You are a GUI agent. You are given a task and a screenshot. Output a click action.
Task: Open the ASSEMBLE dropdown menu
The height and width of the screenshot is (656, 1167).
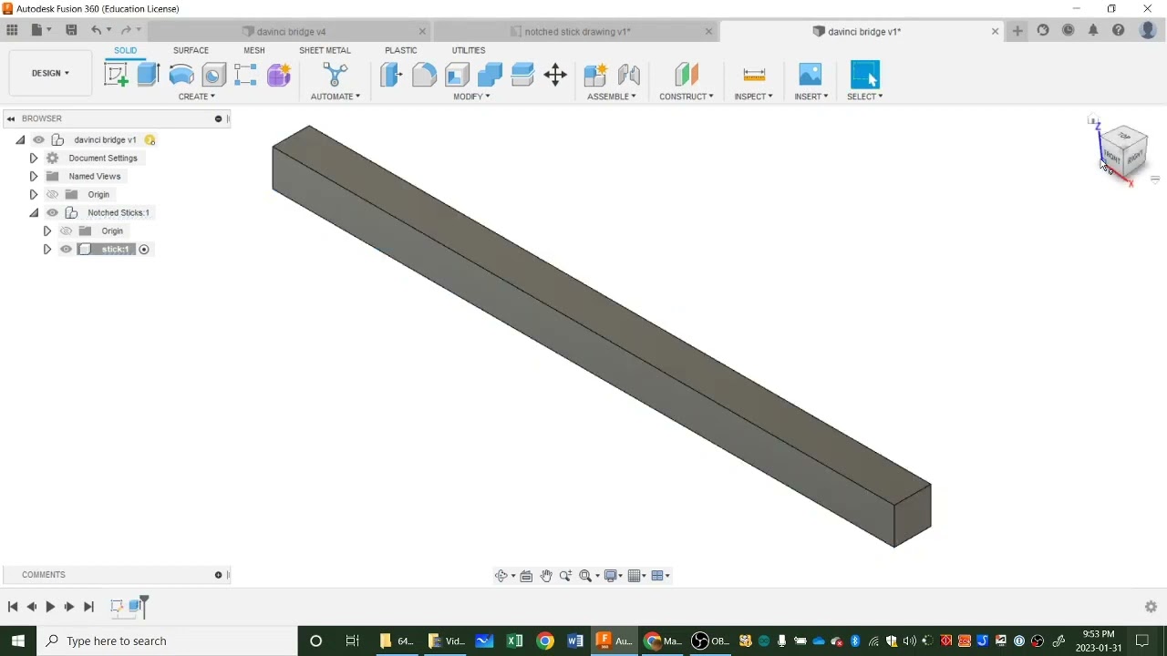612,97
